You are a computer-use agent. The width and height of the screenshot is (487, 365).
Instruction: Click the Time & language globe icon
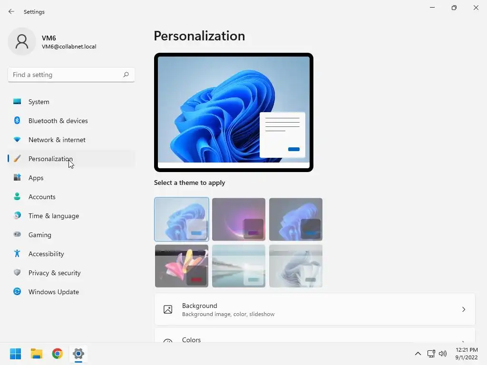[17, 215]
